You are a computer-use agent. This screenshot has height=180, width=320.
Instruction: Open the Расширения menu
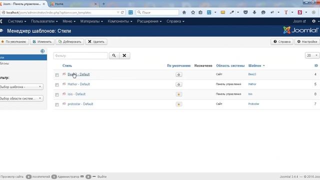(149, 21)
